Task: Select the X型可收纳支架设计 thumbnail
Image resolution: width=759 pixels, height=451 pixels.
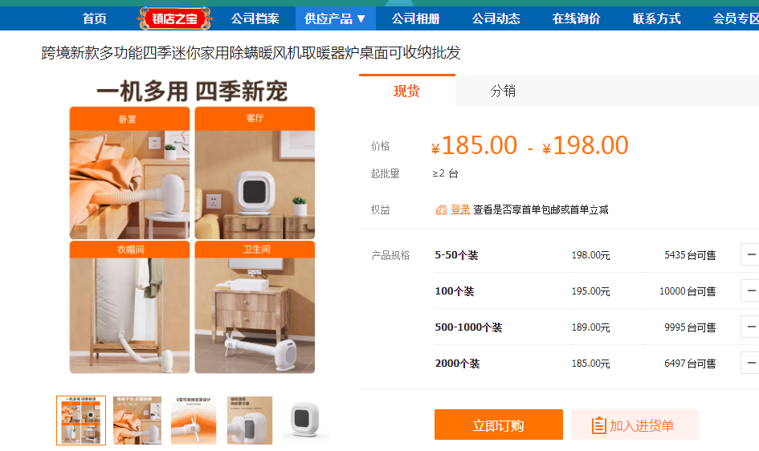Action: [194, 421]
